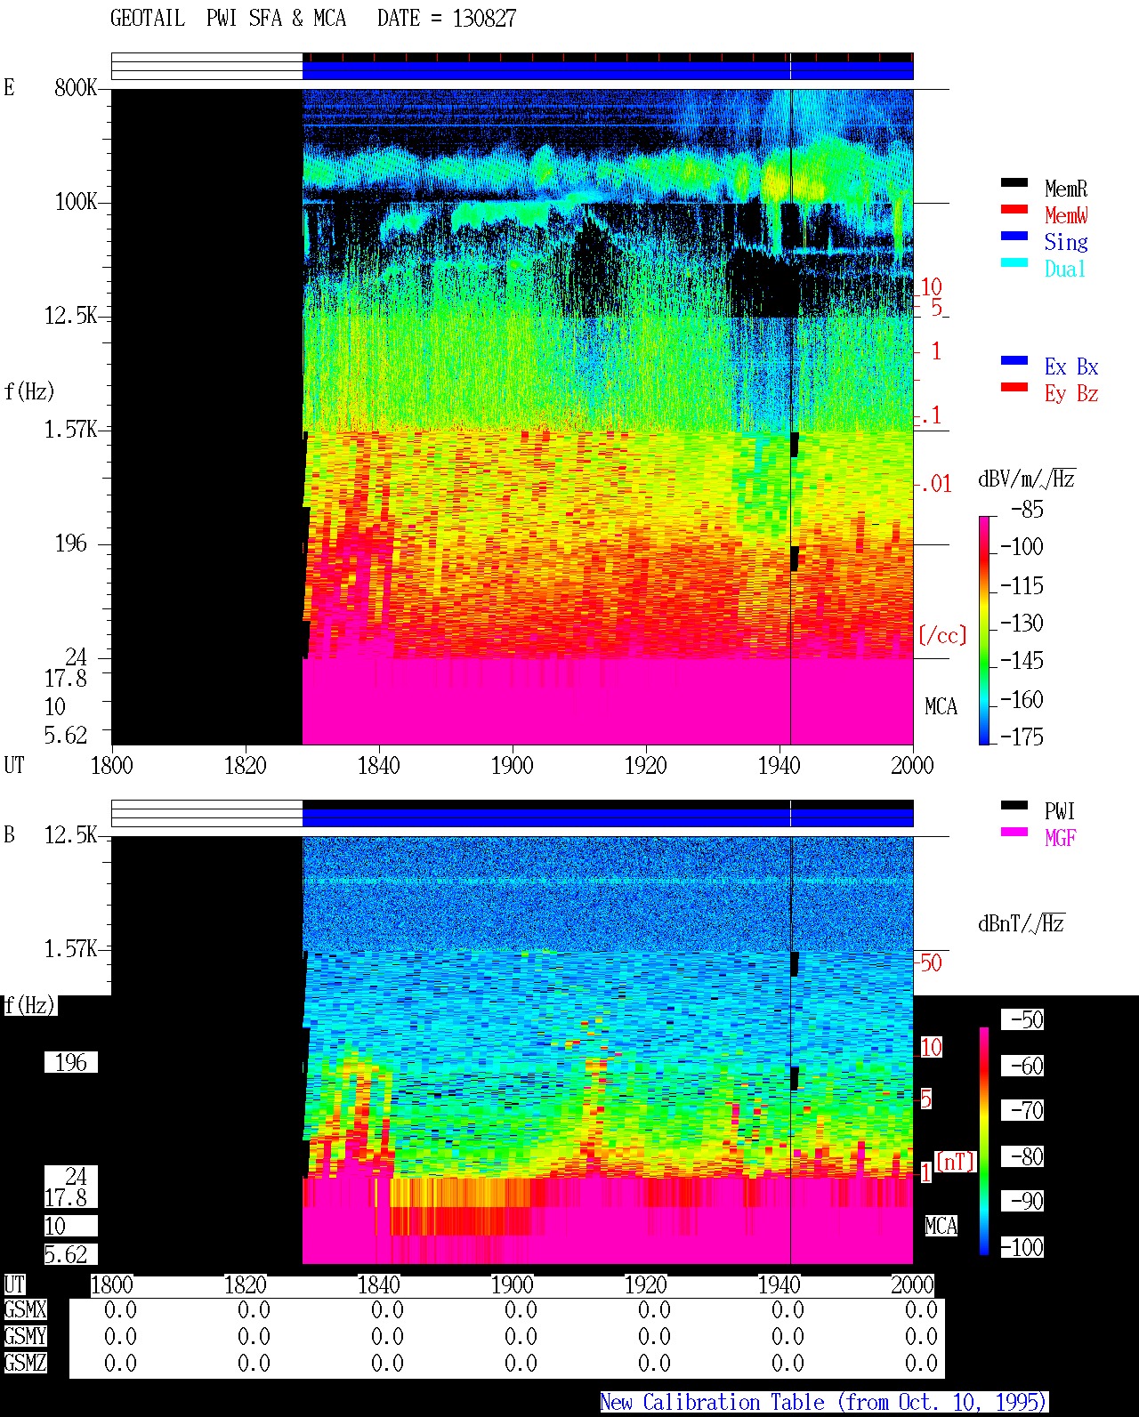
Task: Click the GSMY row label
Action: click(25, 1336)
